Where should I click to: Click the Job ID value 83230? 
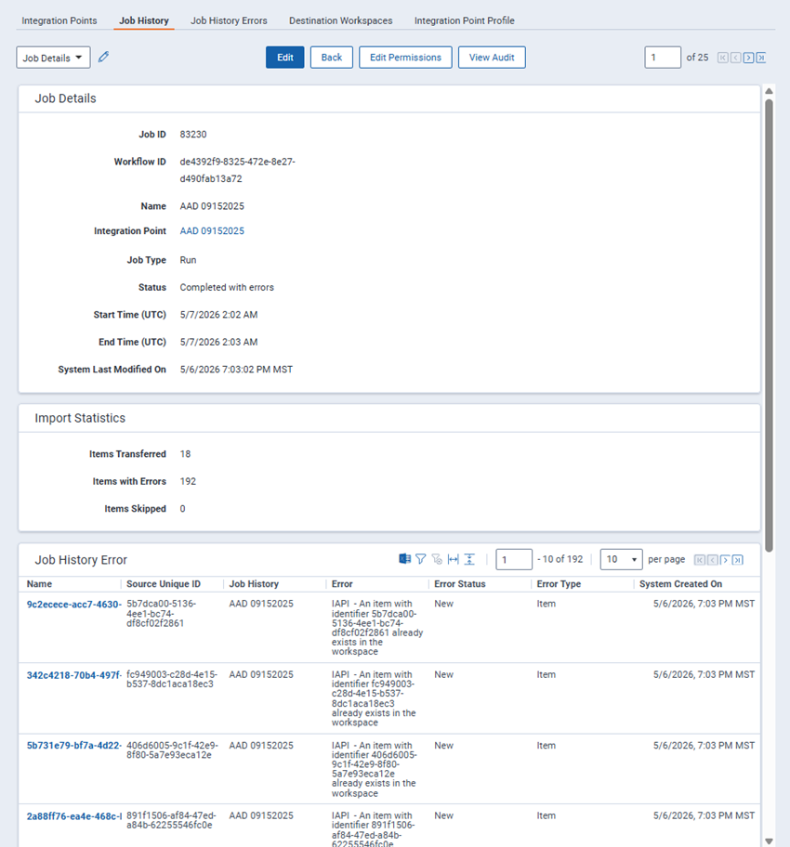point(193,134)
